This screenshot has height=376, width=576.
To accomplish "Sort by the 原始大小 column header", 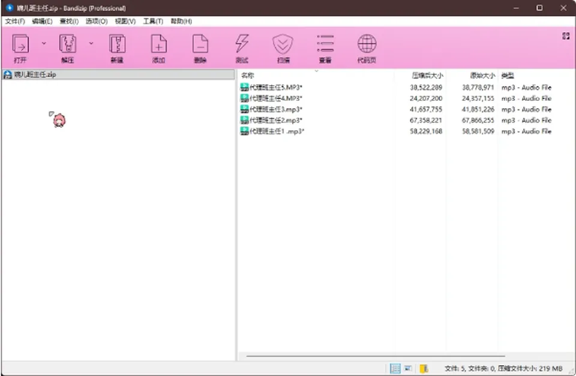I will (482, 76).
